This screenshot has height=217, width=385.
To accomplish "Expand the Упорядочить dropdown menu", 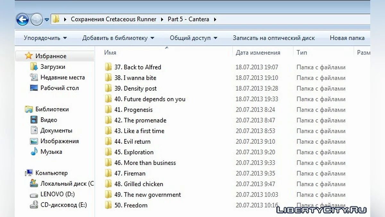I will (45, 38).
